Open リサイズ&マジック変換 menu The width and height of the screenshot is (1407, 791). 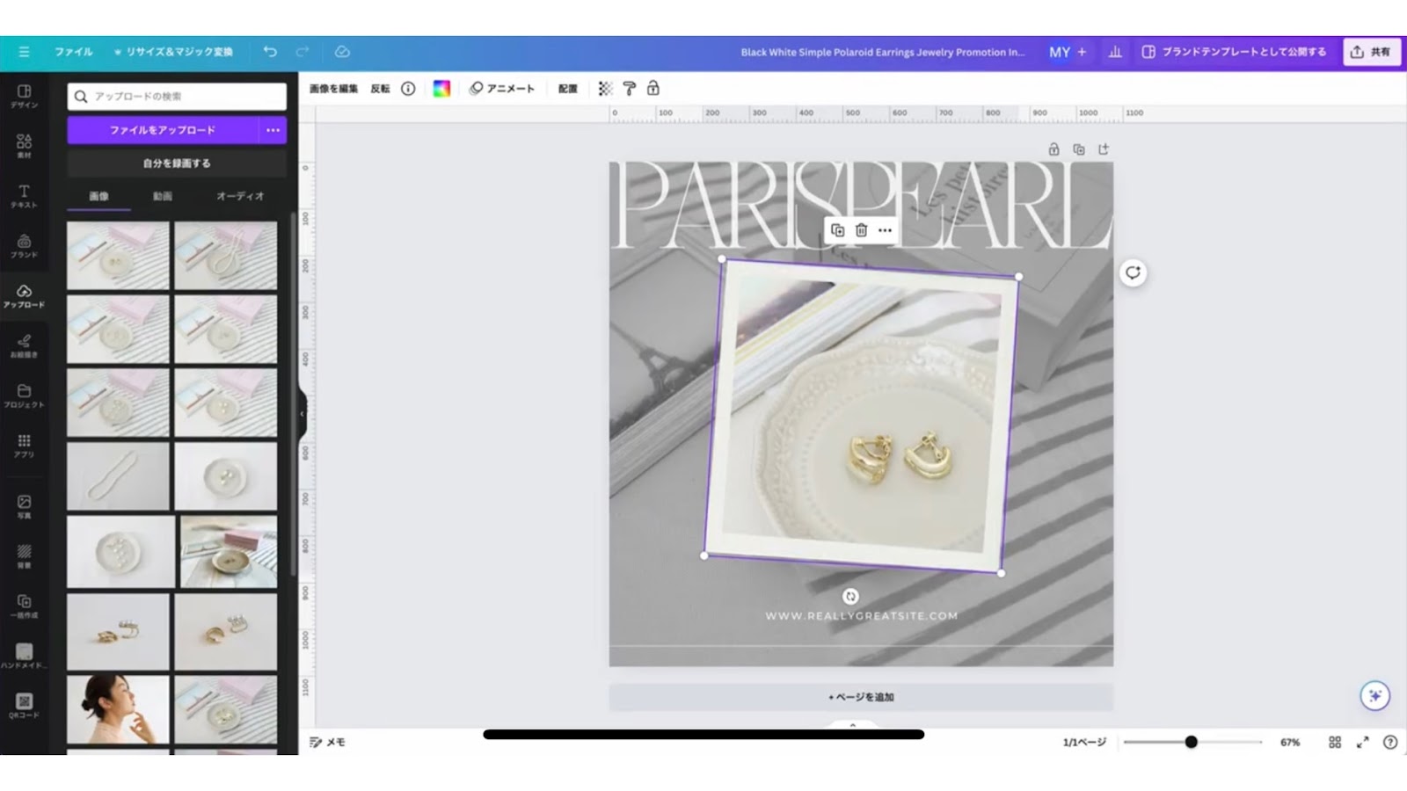(x=173, y=52)
